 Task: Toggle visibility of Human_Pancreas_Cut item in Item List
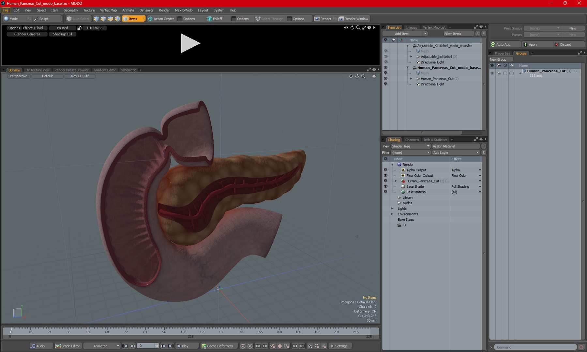click(385, 79)
